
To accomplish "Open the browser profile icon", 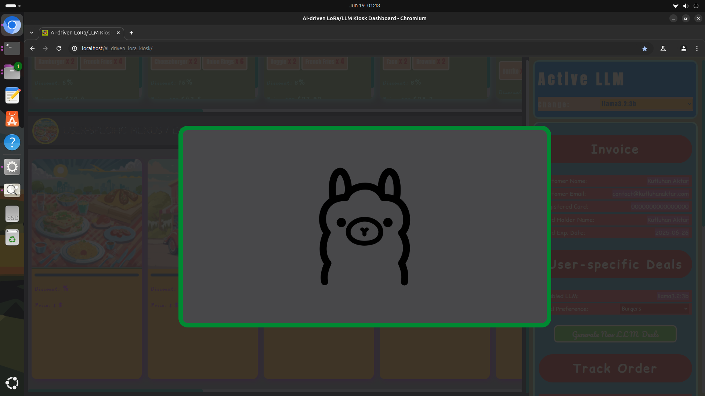I will 683,48.
